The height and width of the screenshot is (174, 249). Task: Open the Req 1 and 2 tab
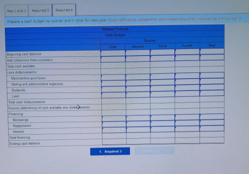point(16,11)
